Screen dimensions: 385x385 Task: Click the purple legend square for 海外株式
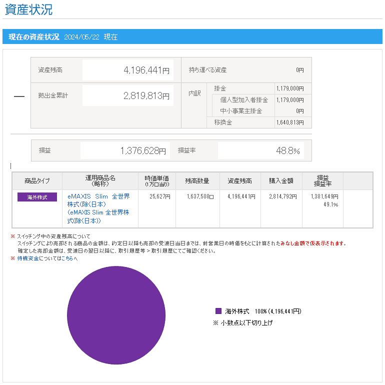[218, 311]
